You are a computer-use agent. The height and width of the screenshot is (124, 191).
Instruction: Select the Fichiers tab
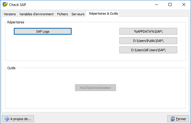(62, 14)
